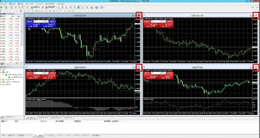Select the zoom in magnifier icon
Image resolution: width=260 pixels, height=138 pixels.
tap(71, 7)
